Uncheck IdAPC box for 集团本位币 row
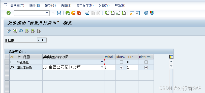This screenshot has height=93, width=205. 122,67
